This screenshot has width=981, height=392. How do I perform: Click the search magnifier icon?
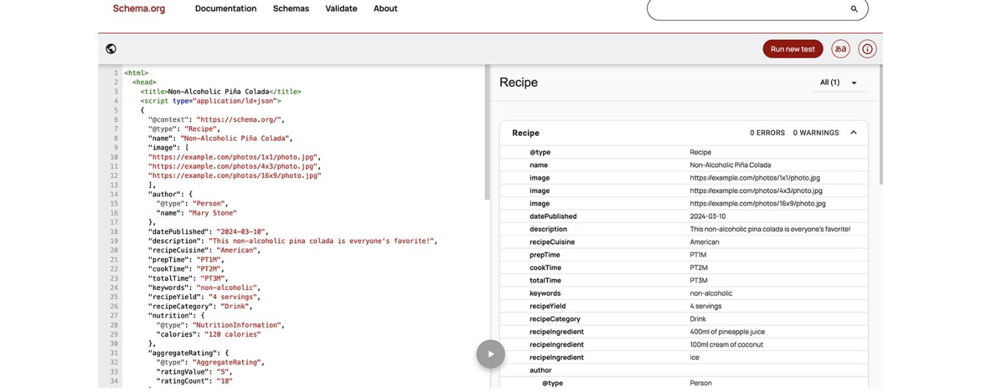click(853, 9)
